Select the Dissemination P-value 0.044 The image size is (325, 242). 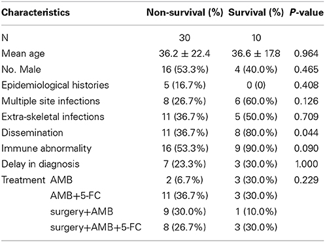tap(306, 132)
